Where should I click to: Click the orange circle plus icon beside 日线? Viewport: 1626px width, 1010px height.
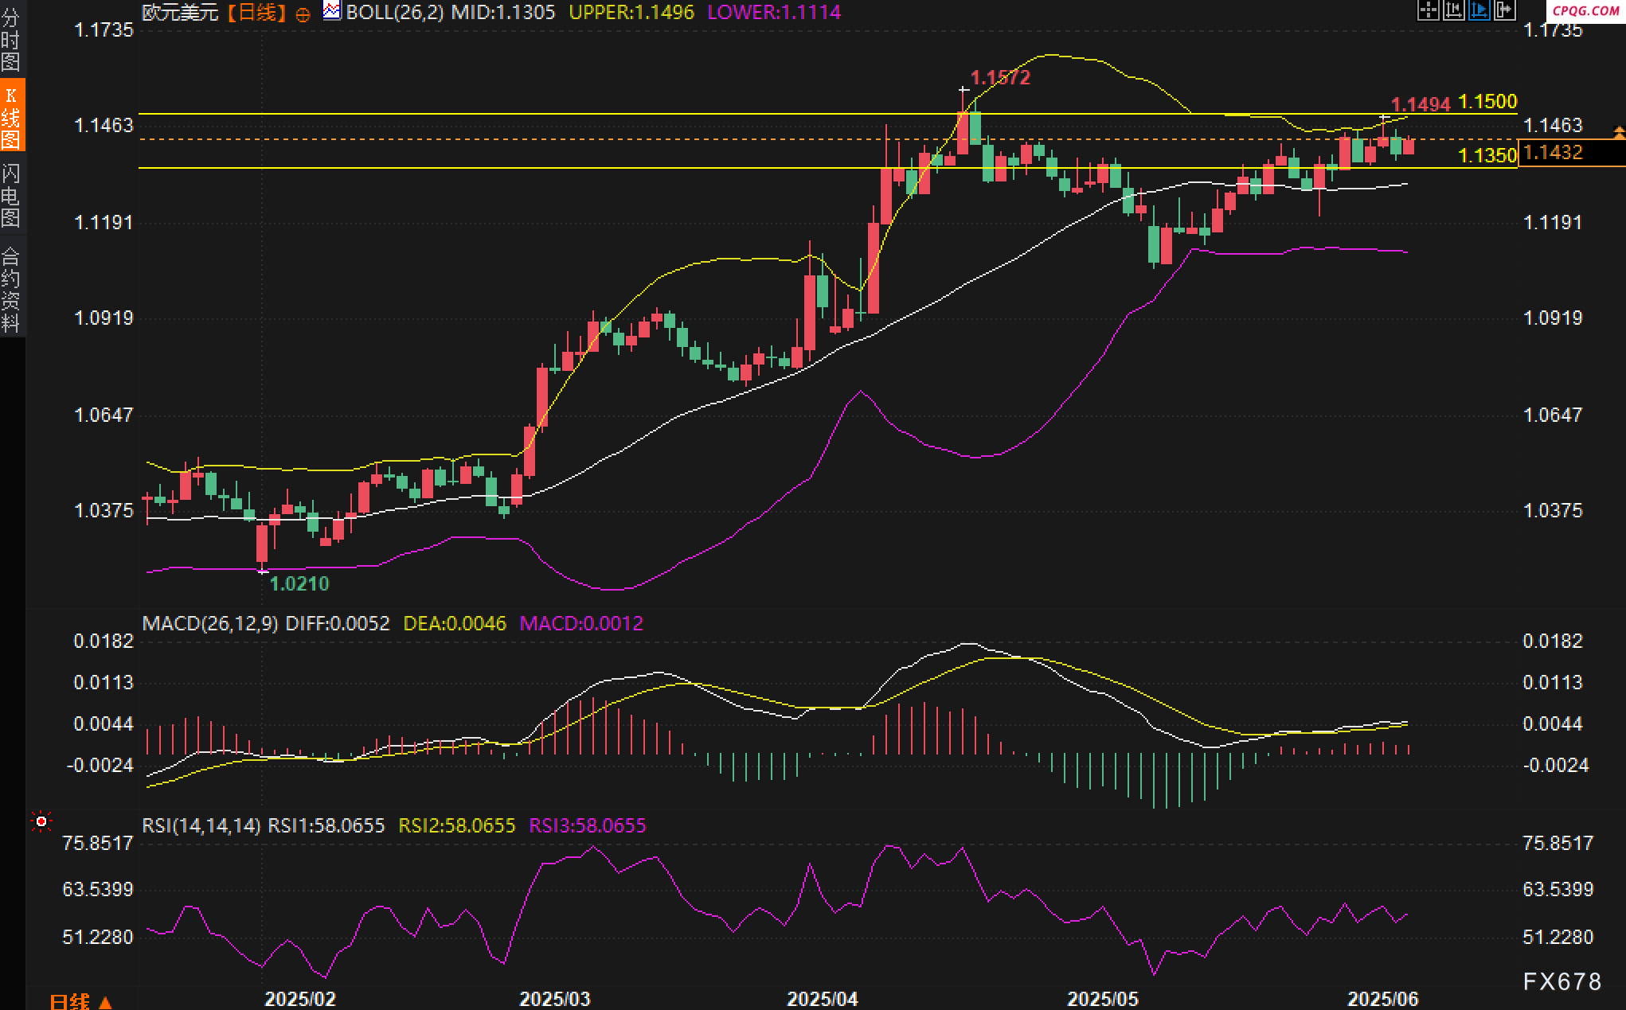[303, 14]
